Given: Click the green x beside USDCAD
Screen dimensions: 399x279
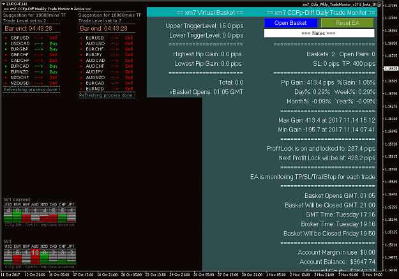Looking at the screenshot, I should [x=6, y=43].
